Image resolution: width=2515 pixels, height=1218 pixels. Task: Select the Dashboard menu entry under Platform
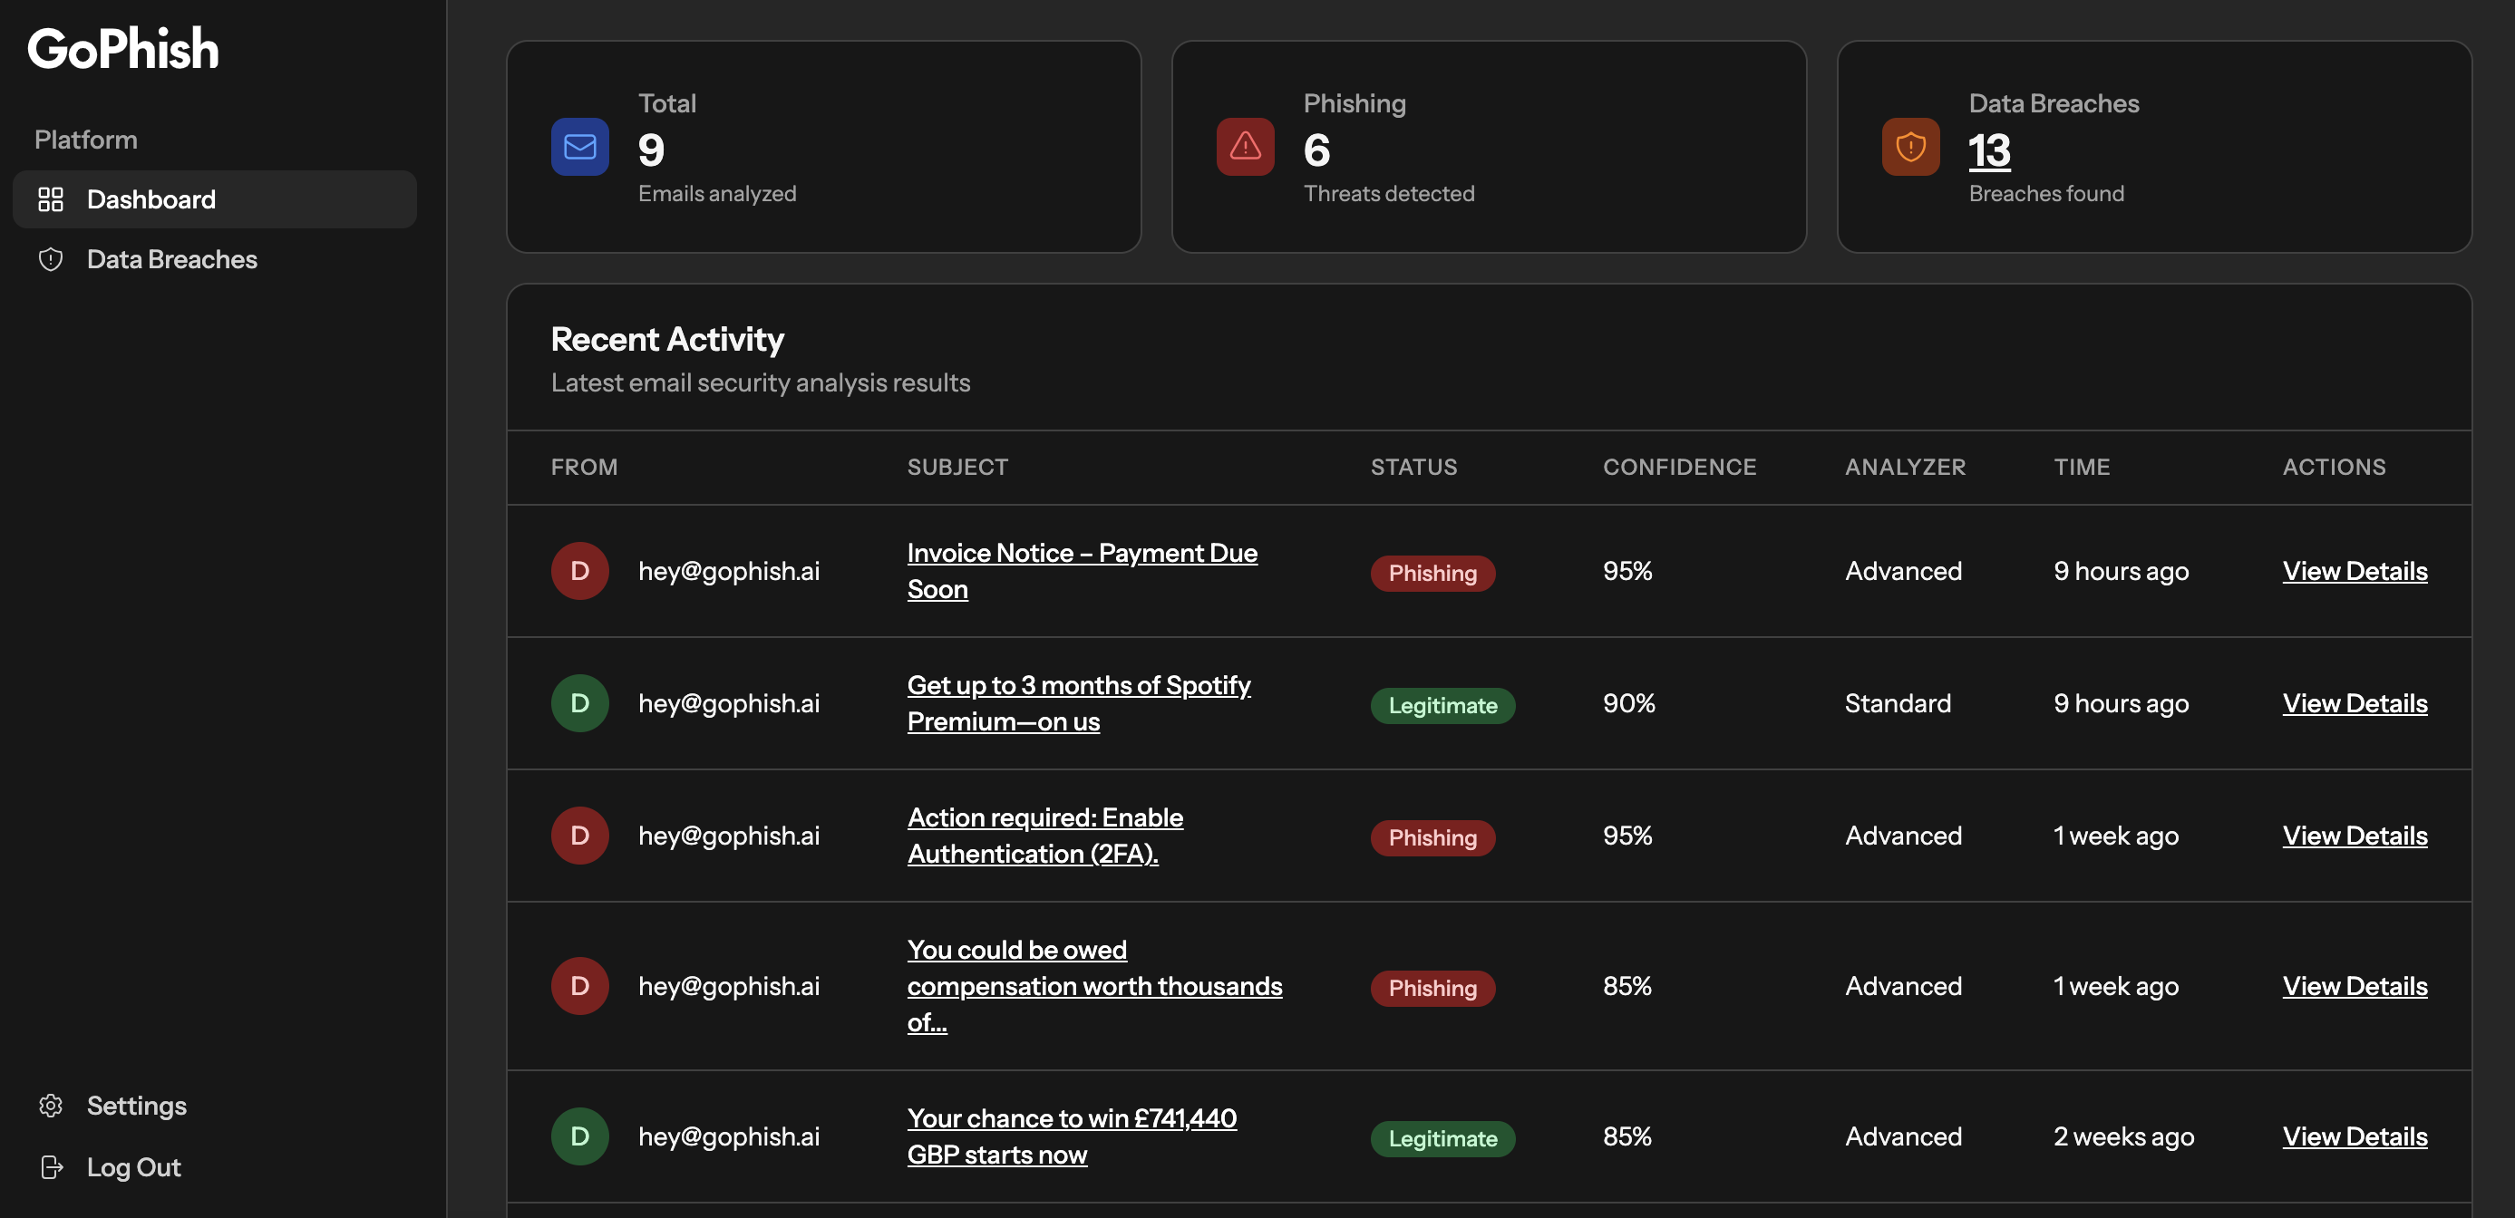[151, 199]
